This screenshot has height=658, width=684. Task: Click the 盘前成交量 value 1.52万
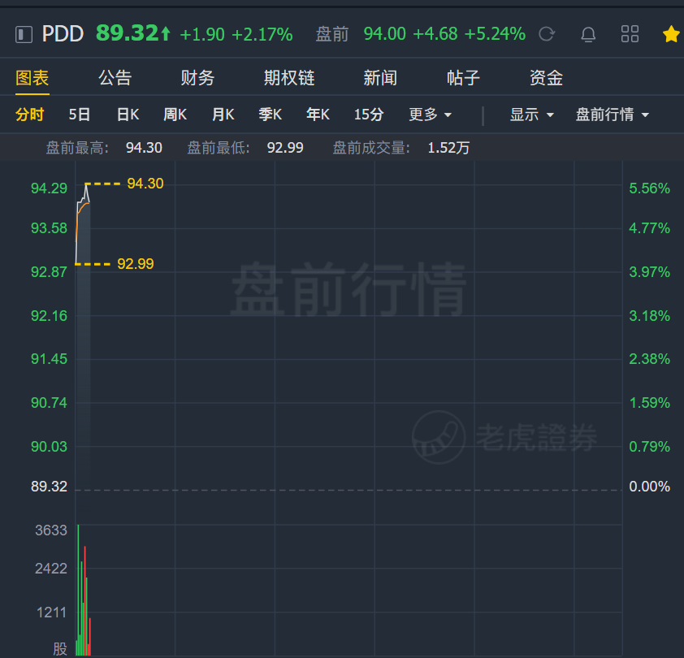pyautogui.click(x=448, y=148)
